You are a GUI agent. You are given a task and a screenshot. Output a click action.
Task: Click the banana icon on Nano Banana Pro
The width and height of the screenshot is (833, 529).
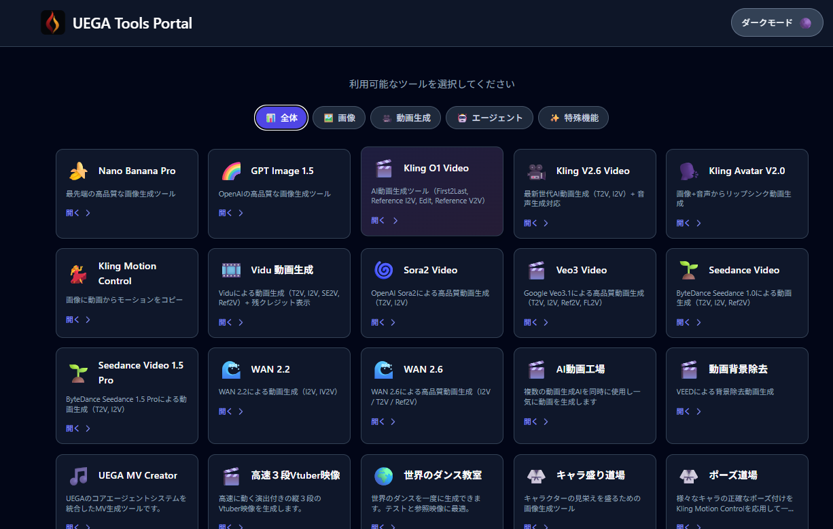79,171
